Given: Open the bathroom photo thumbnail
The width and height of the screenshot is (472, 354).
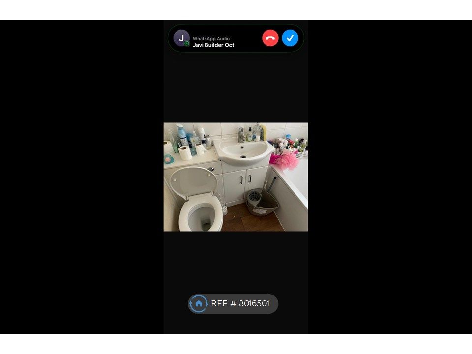Looking at the screenshot, I should click(x=236, y=177).
